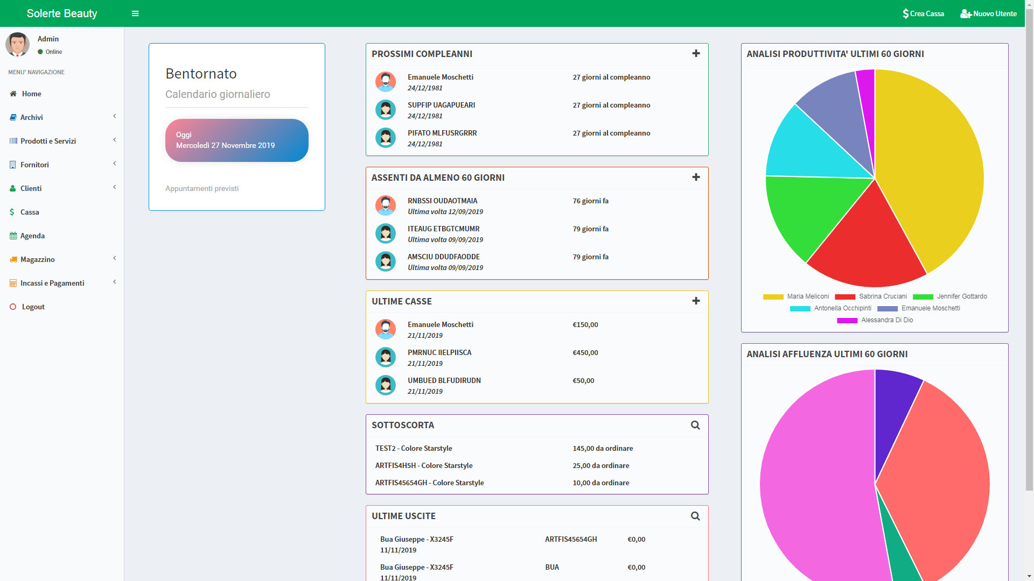Click the Clienti person icon

(x=13, y=188)
